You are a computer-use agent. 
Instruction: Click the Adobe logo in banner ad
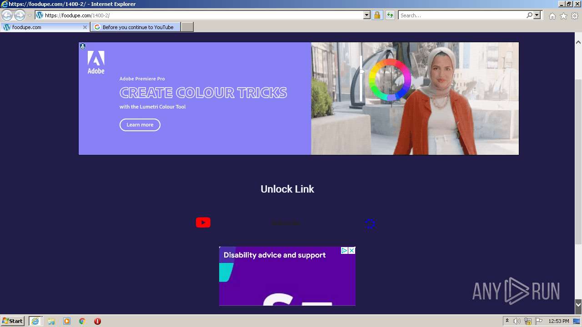(x=96, y=62)
